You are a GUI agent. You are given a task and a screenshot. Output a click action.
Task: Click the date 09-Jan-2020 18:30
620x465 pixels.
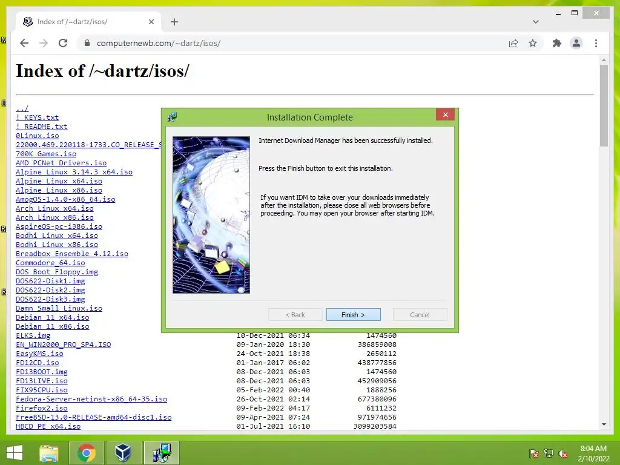coord(273,345)
